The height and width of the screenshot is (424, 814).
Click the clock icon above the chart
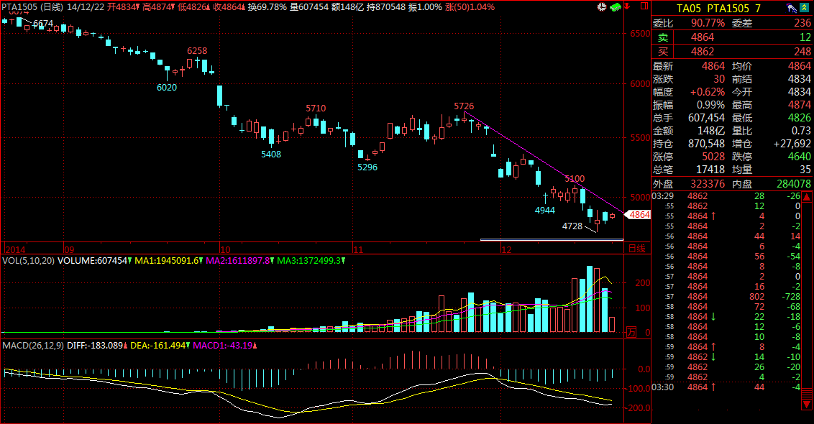click(x=602, y=6)
